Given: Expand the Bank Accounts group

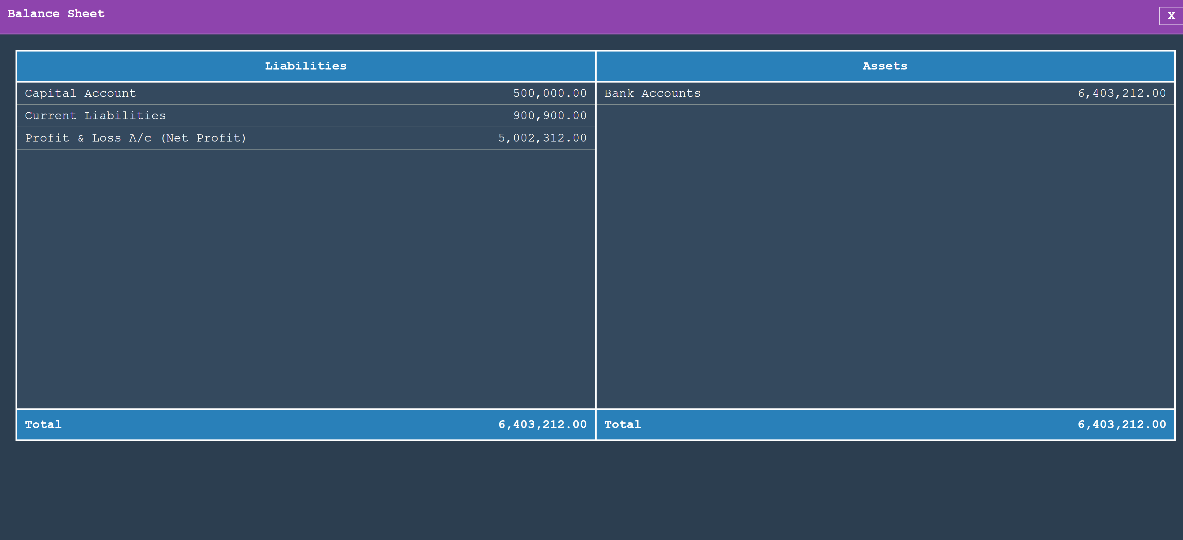Looking at the screenshot, I should pos(652,93).
